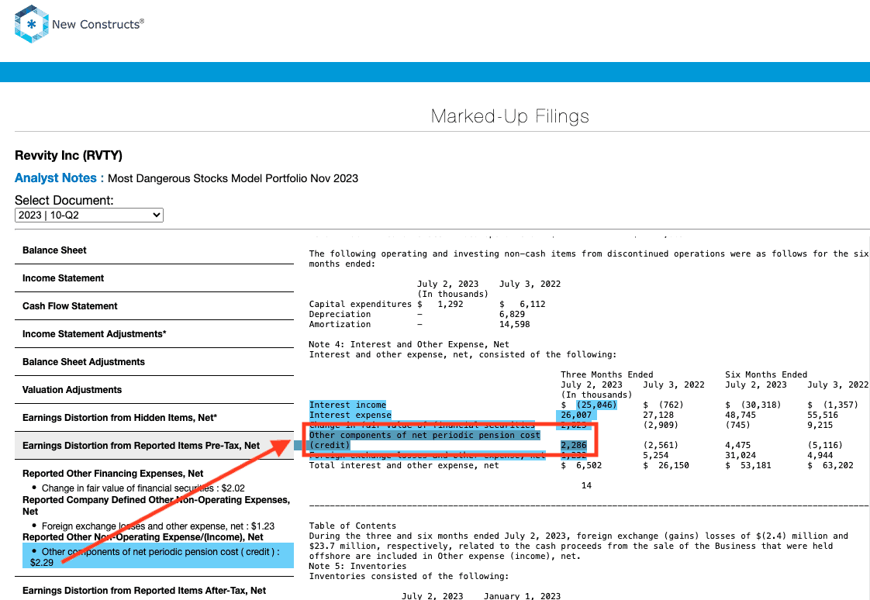Click page number 14 in the filing

pos(586,485)
